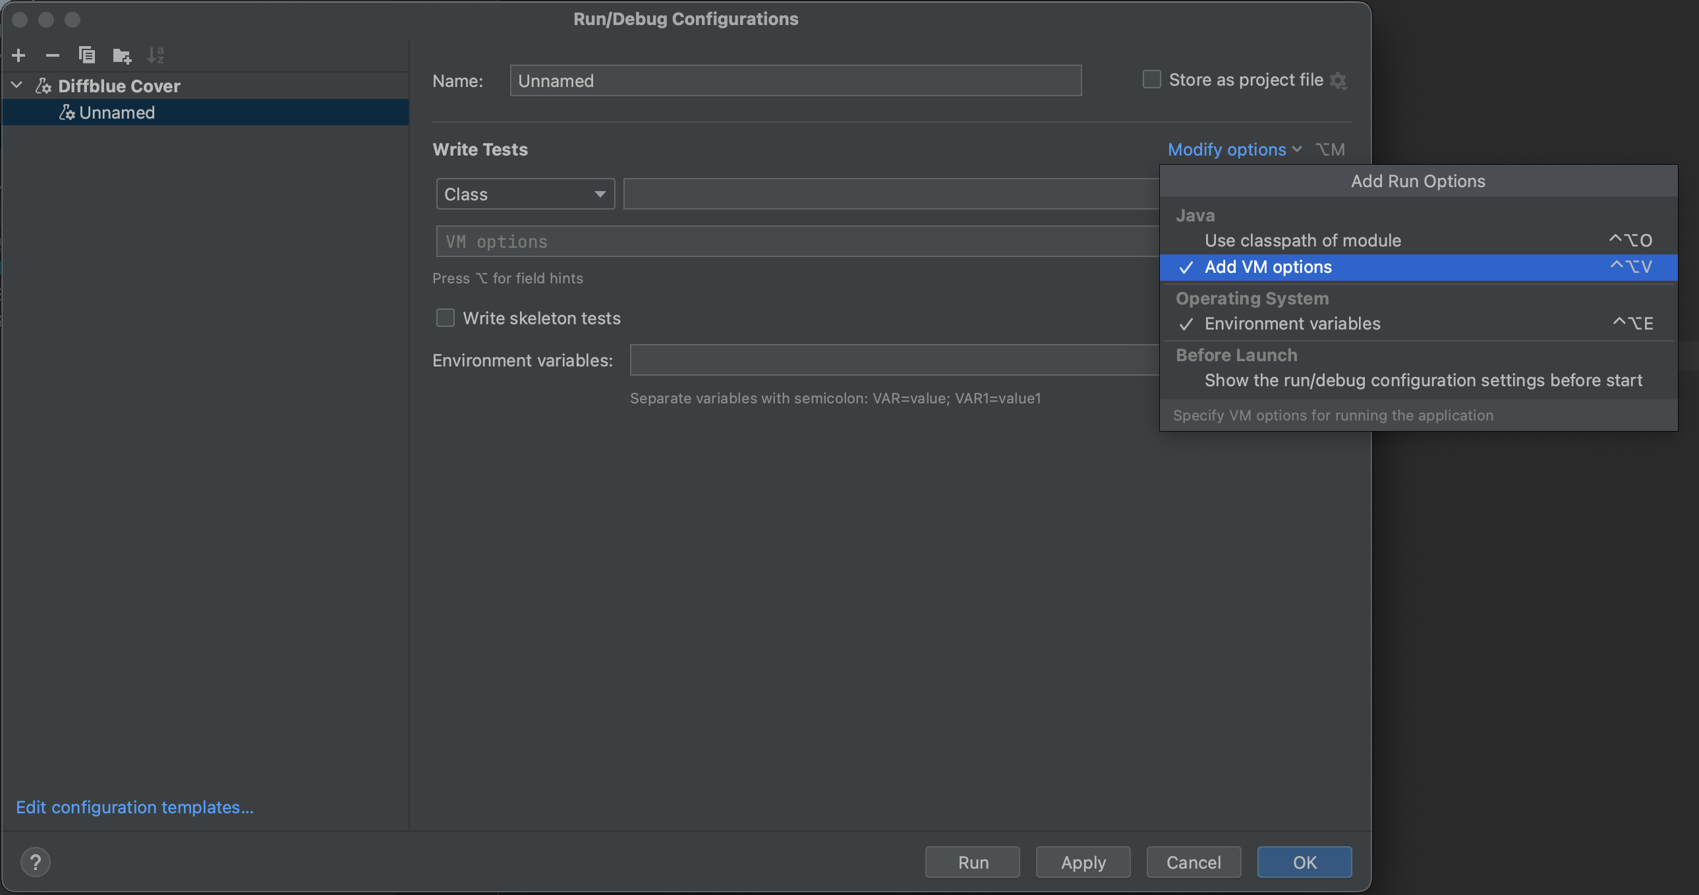Toggle Environment variables run option
The width and height of the screenshot is (1699, 895).
point(1292,324)
